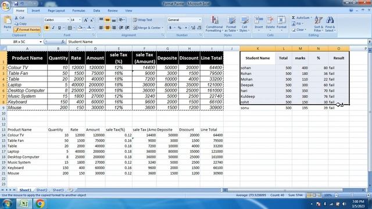The height and width of the screenshot is (209, 372).
Task: Toggle Wrap Text
Action: tap(142, 20)
